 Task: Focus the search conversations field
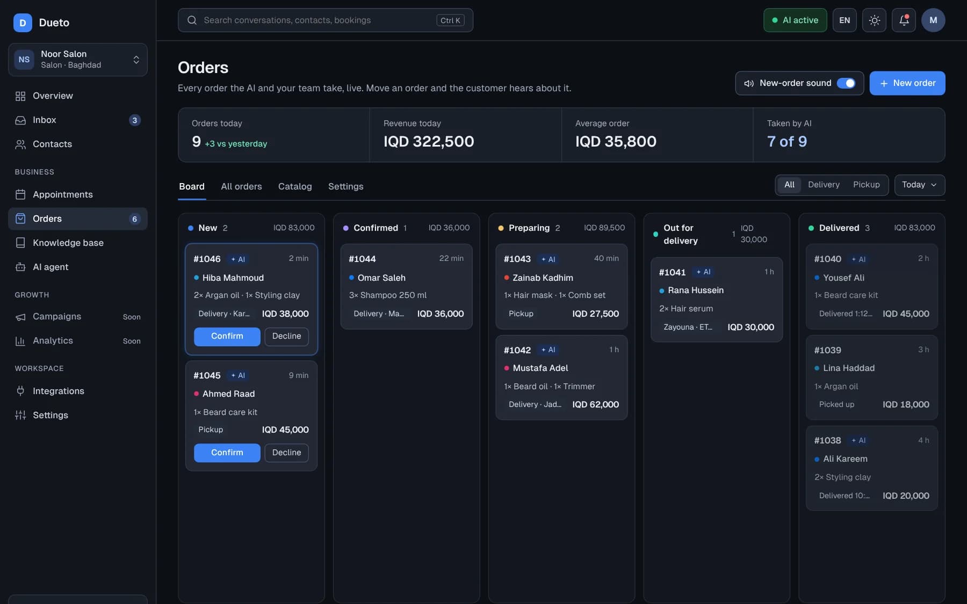(326, 20)
